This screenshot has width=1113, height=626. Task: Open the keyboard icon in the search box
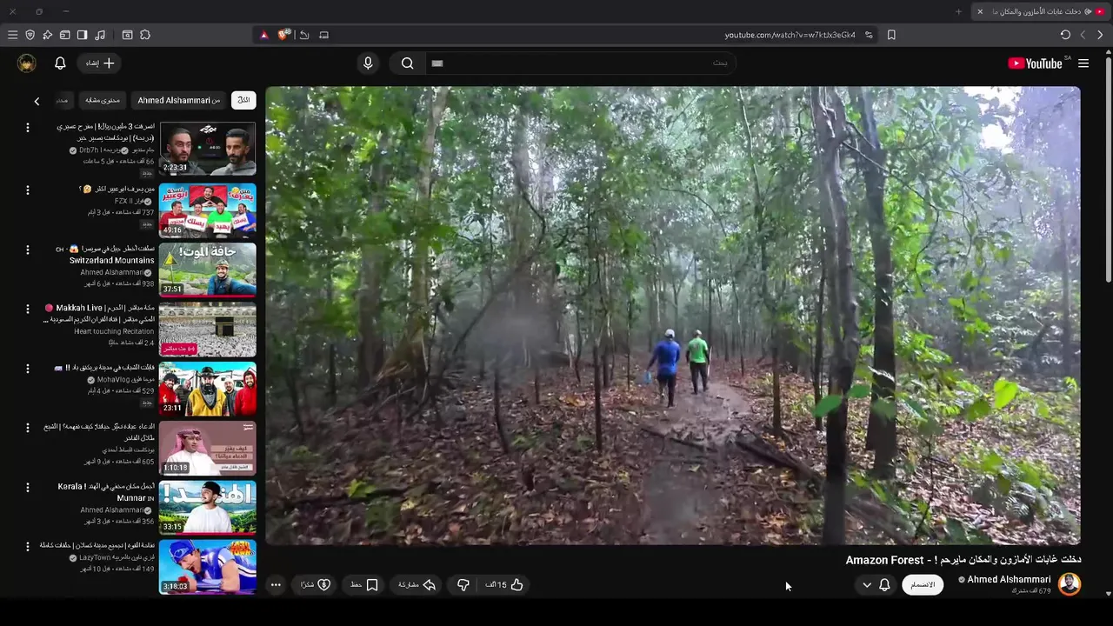(x=437, y=63)
